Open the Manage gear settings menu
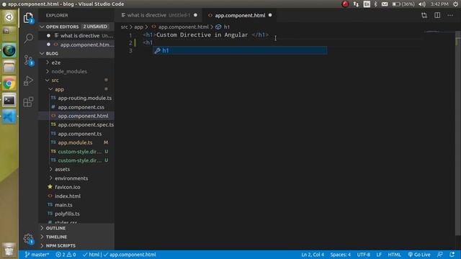This screenshot has width=461, height=259. click(28, 239)
